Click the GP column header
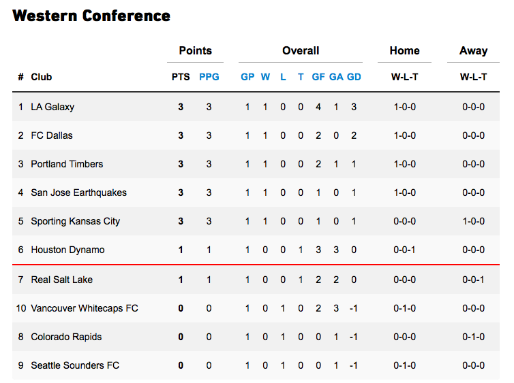Viewport: 514px width, 383px height. pyautogui.click(x=247, y=77)
